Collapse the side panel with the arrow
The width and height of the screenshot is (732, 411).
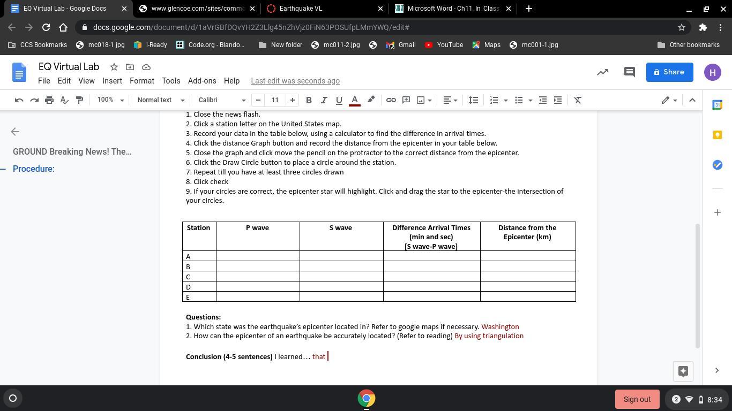717,370
